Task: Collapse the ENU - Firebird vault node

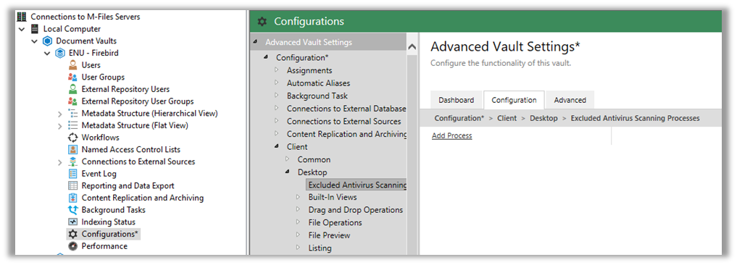Action: (x=47, y=54)
